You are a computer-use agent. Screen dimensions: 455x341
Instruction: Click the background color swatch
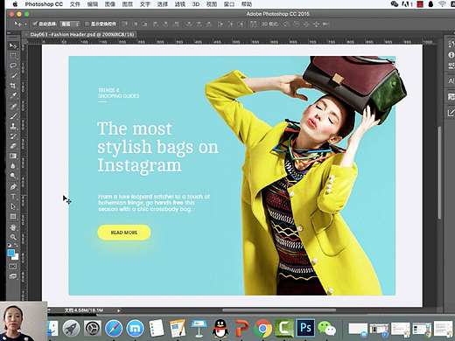click(x=16, y=257)
